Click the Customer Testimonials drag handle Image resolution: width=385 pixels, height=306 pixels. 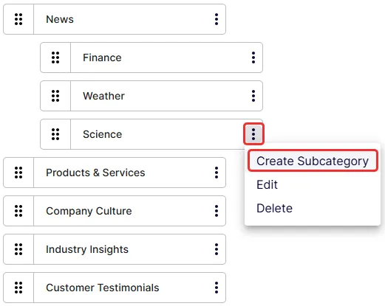pos(18,288)
